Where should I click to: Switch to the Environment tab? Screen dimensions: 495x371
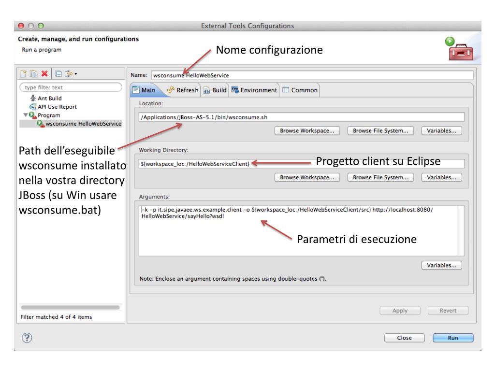[254, 90]
